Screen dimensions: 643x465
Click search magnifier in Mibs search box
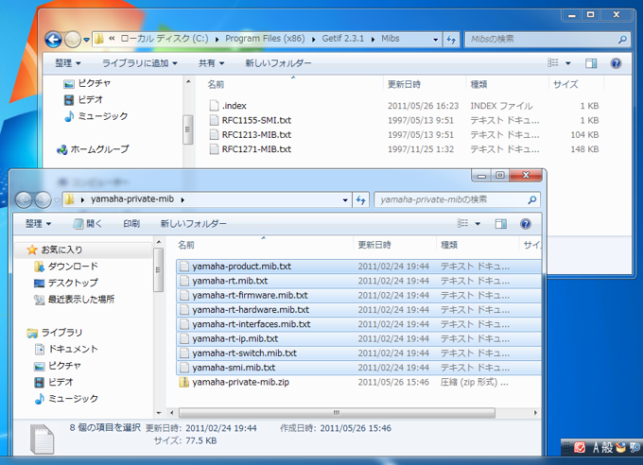[622, 40]
